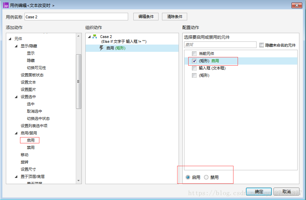Image resolution: width=306 pixels, height=200 pixels.
Task: Click the Axure RP icon in title bar
Action: click(6, 5)
